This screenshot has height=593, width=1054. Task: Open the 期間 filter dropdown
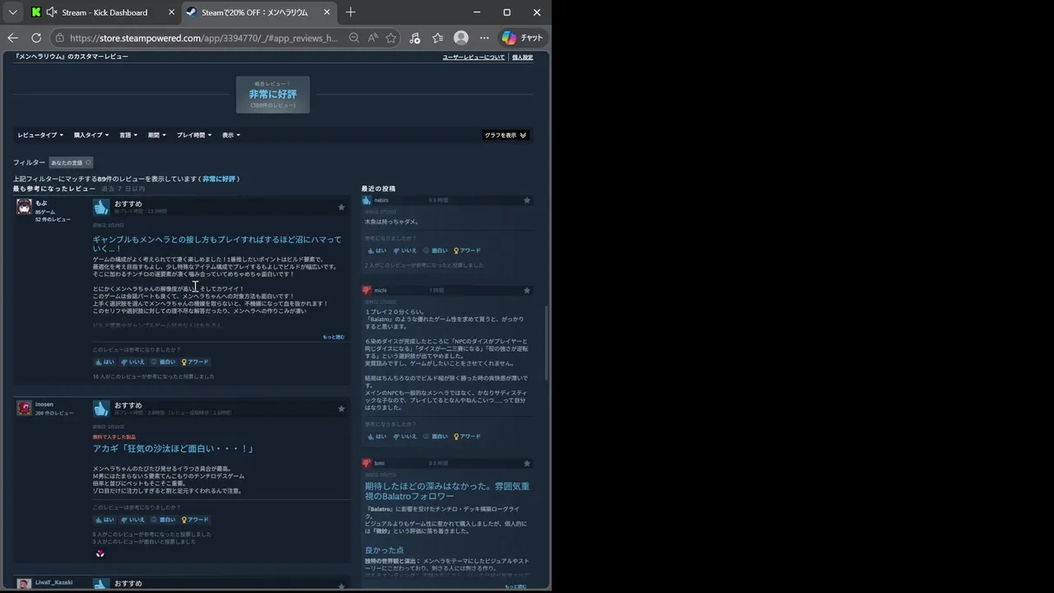point(156,135)
